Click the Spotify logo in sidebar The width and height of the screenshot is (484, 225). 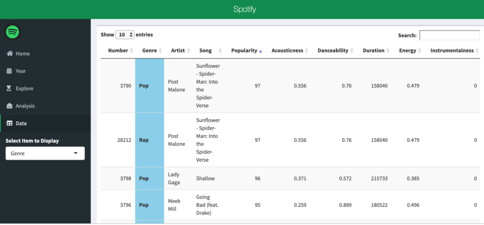(12, 32)
